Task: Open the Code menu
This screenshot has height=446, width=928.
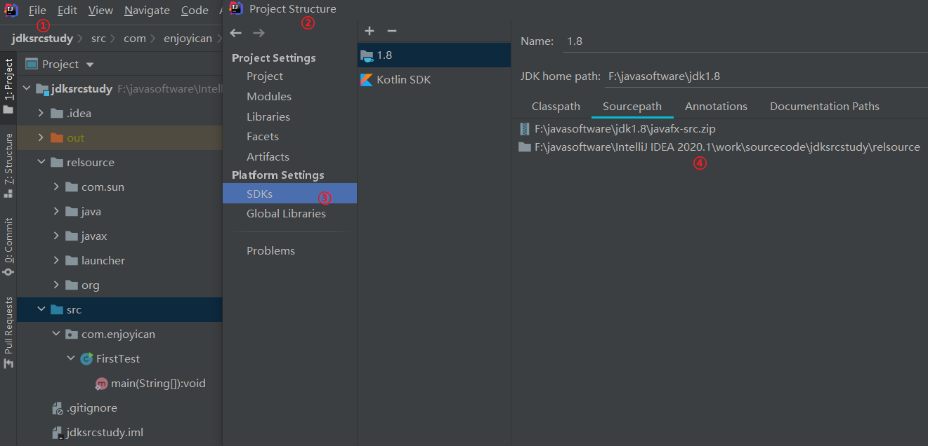Action: pos(195,10)
